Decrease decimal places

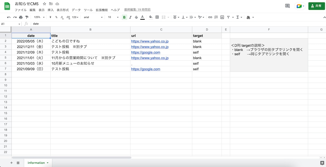tap(62, 17)
